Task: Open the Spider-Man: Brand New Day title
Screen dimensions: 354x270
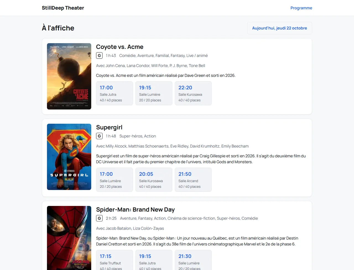Action: point(135,210)
